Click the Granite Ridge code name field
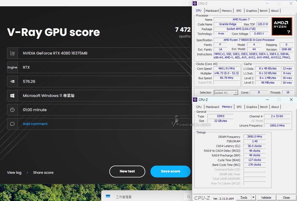The width and height of the screenshot is (297, 201). 228,24
